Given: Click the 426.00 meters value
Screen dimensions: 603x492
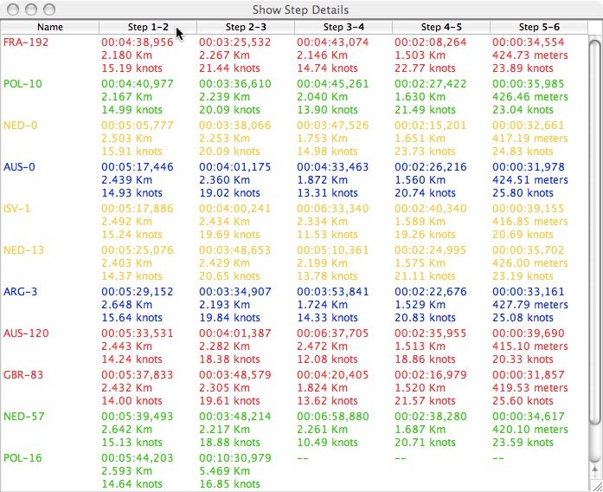Looking at the screenshot, I should 530,263.
